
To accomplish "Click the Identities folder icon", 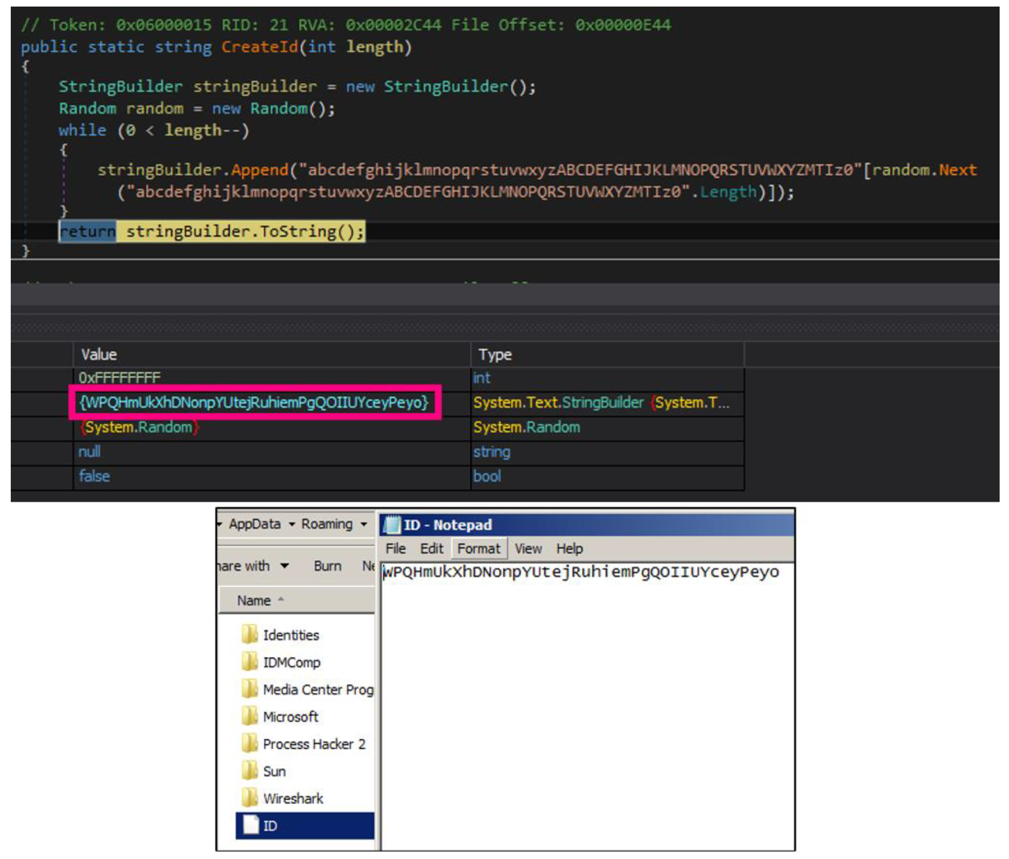I will (x=249, y=635).
